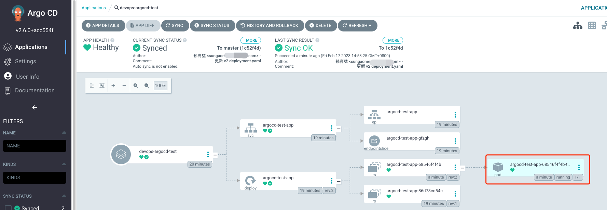Open ep argocd-test-app three-dot menu

coord(455,115)
